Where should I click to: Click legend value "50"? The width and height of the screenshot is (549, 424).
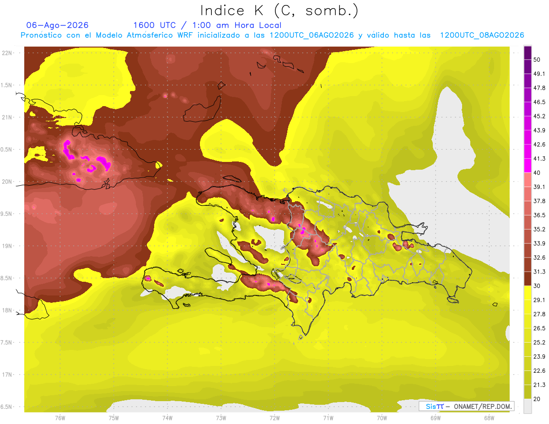pos(538,60)
